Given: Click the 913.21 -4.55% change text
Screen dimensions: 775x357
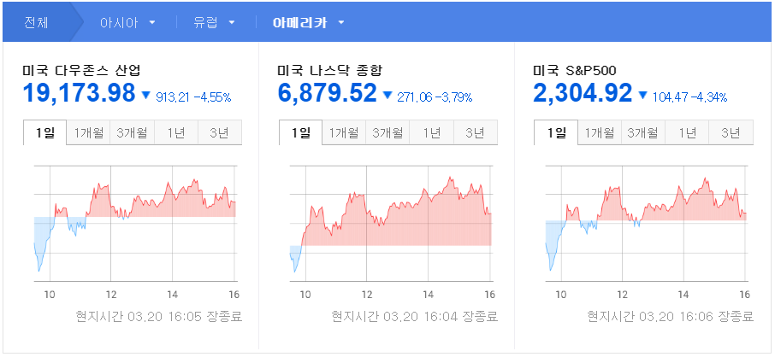Looking at the screenshot, I should (193, 97).
